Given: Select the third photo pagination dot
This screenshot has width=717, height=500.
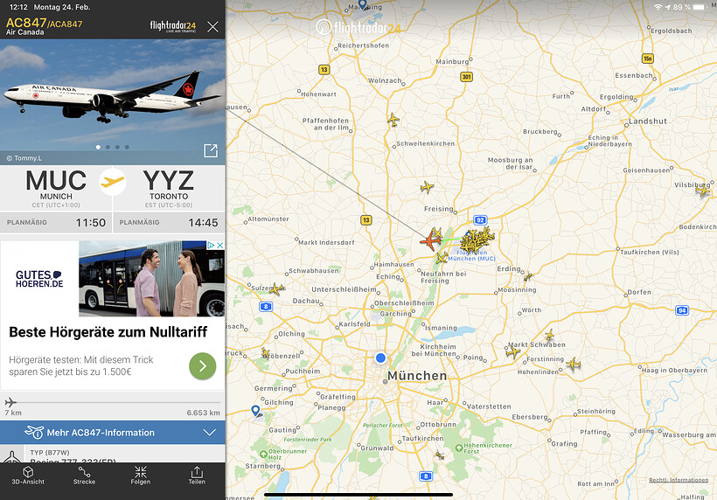Looking at the screenshot, I should (x=117, y=147).
